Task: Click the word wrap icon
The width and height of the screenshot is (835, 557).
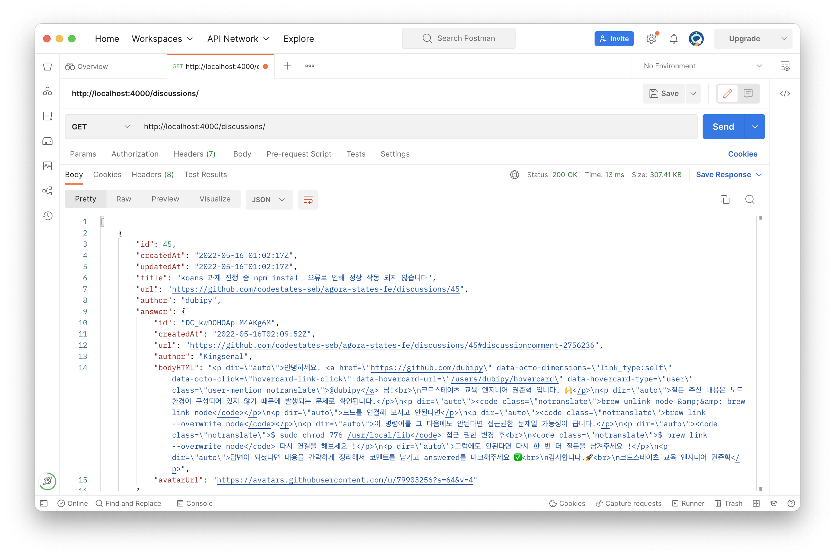Action: point(308,199)
